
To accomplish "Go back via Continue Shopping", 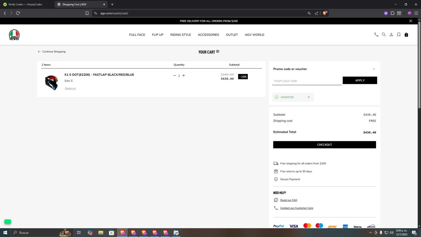I will point(52,52).
